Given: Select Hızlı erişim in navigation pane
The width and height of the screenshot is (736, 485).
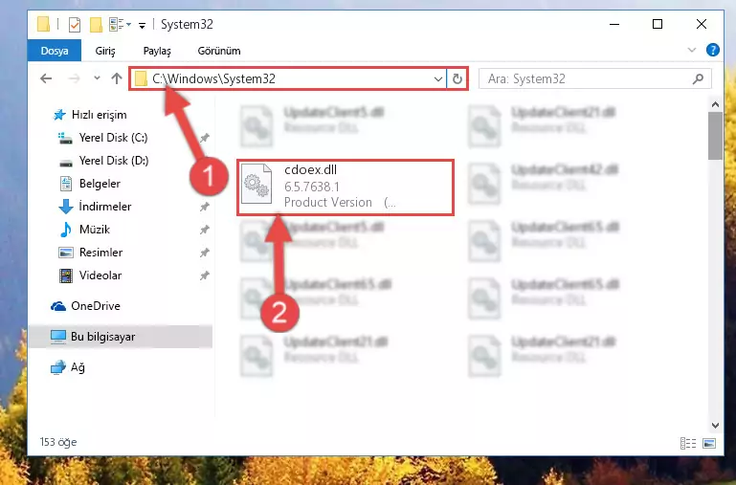Looking at the screenshot, I should (99, 115).
